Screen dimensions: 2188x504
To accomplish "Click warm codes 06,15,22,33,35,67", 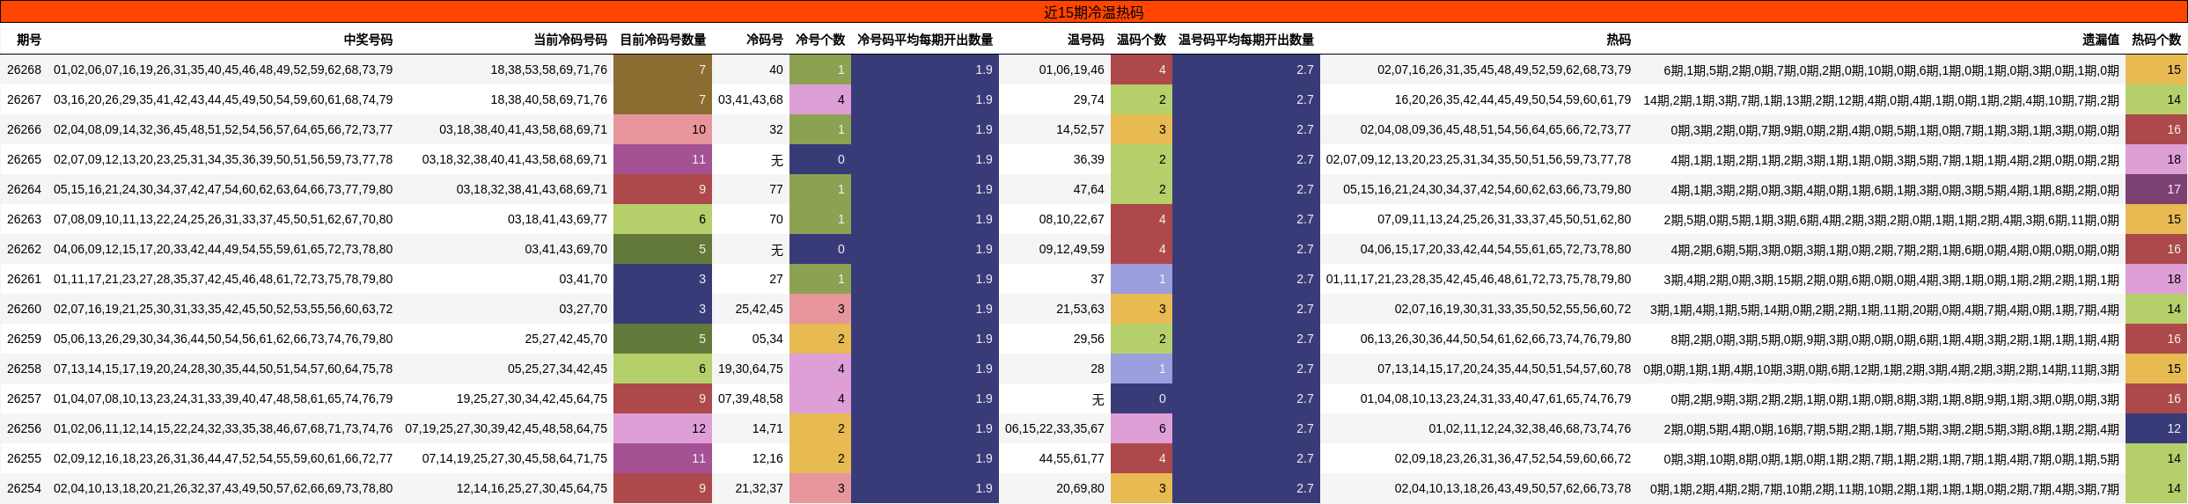I will click(x=1054, y=428).
